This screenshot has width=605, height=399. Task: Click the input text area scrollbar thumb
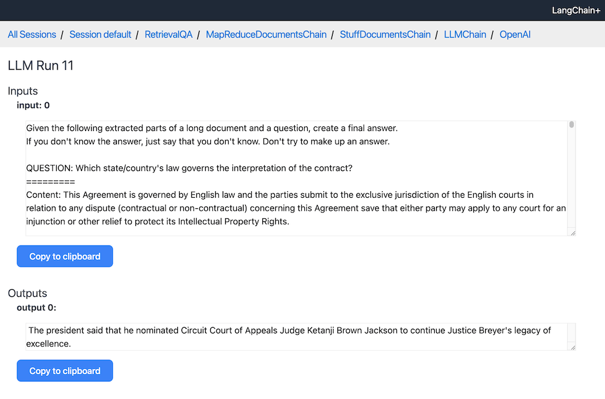point(571,125)
